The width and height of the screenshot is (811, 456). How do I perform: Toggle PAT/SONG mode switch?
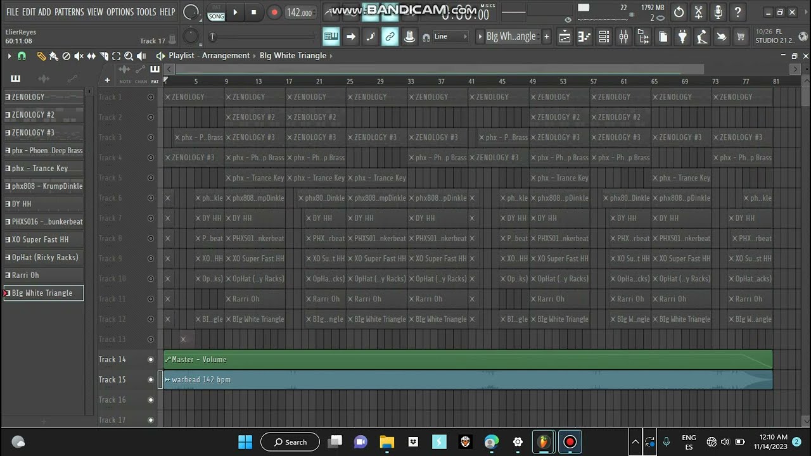pos(216,12)
